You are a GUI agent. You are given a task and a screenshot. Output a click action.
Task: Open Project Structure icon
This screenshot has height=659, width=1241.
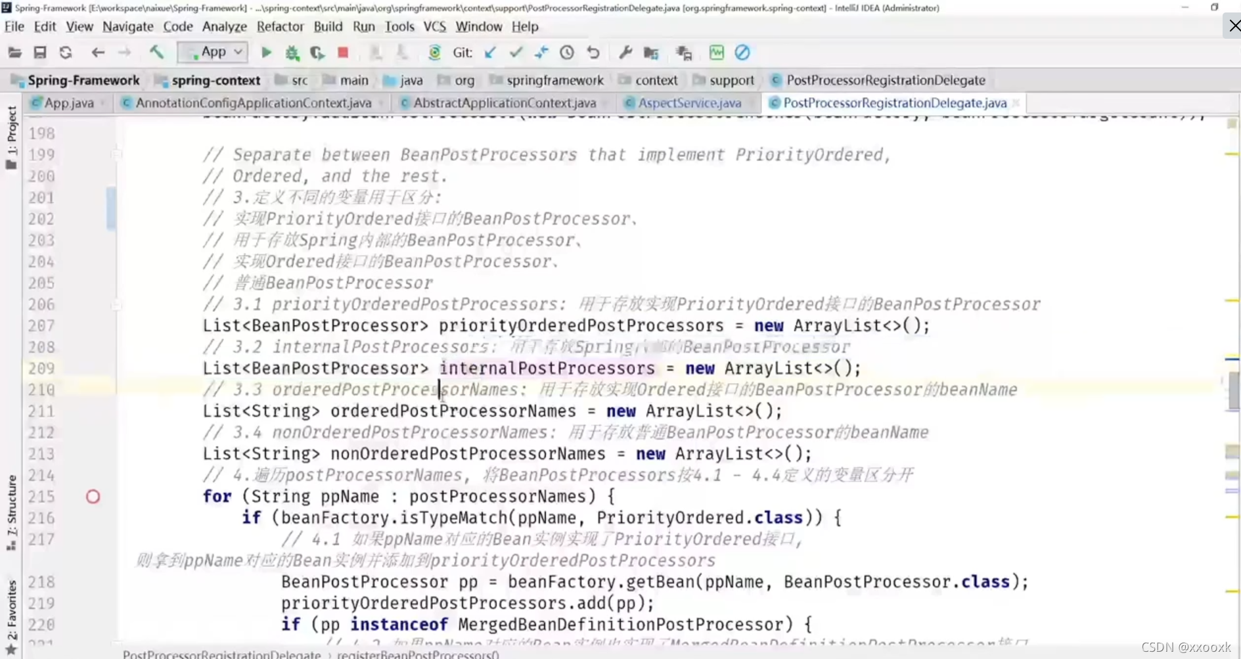651,53
